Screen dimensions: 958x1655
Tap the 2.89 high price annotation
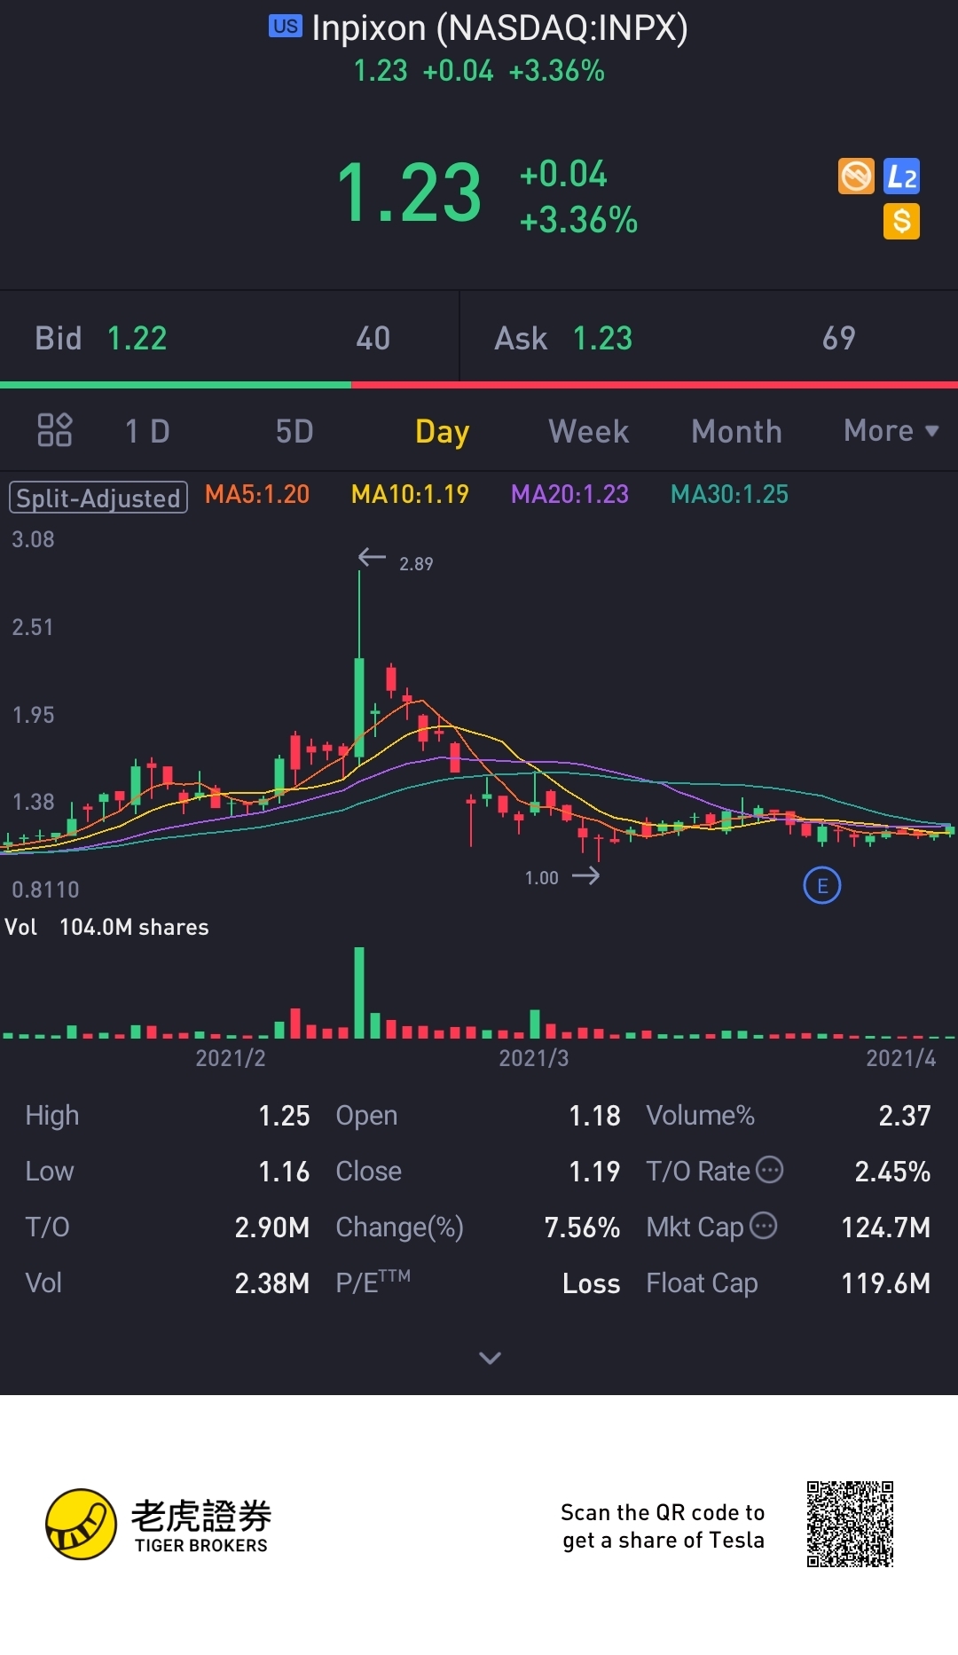click(x=416, y=564)
